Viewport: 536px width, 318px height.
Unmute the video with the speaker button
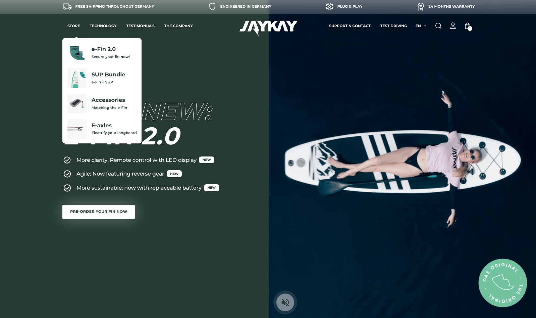(x=285, y=302)
